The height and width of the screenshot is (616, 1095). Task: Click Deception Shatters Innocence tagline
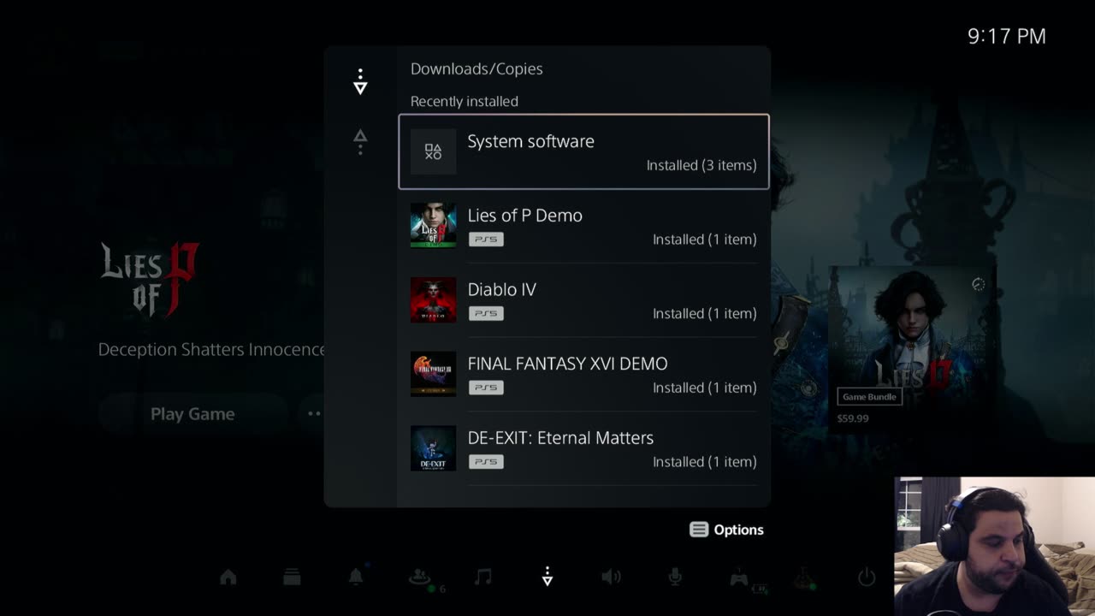(211, 350)
